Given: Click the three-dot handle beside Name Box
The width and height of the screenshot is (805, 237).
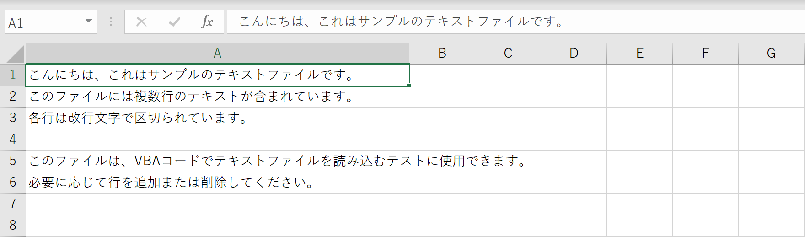Looking at the screenshot, I should 111,22.
